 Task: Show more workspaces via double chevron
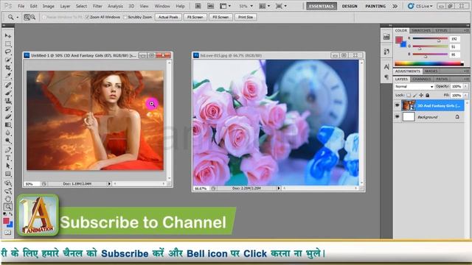point(395,6)
